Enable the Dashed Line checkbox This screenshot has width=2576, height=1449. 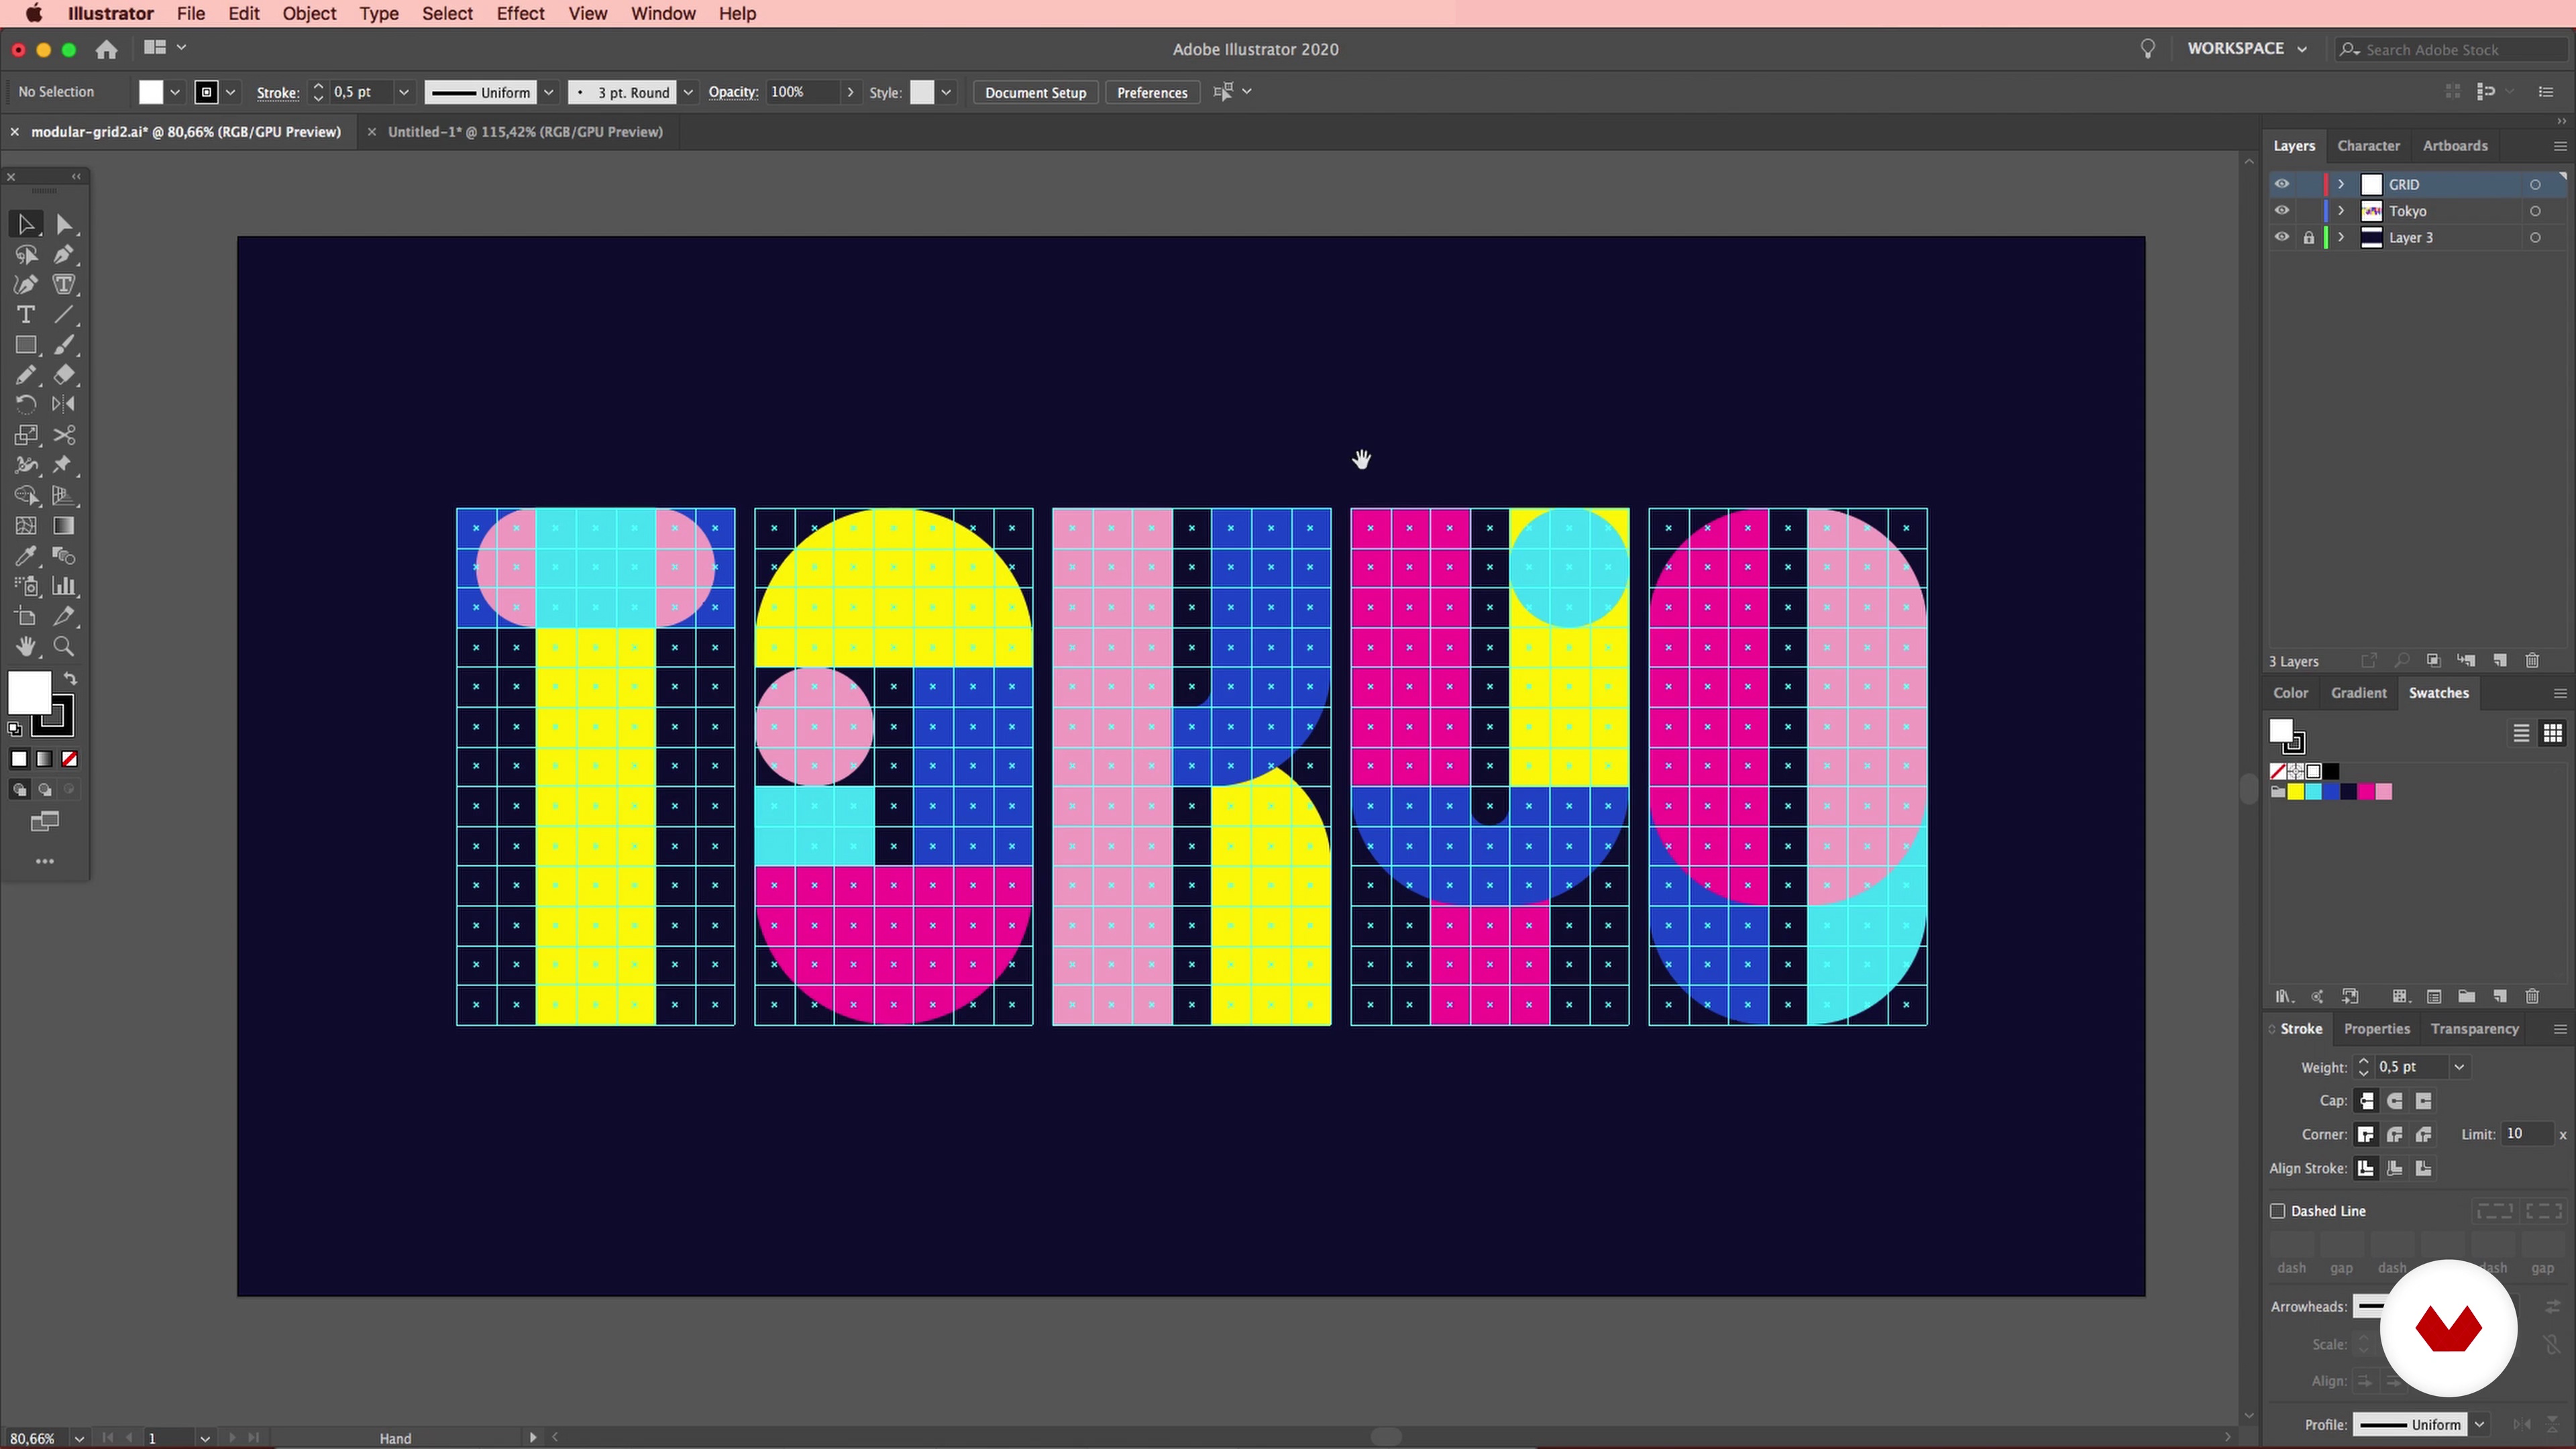pos(2278,1211)
